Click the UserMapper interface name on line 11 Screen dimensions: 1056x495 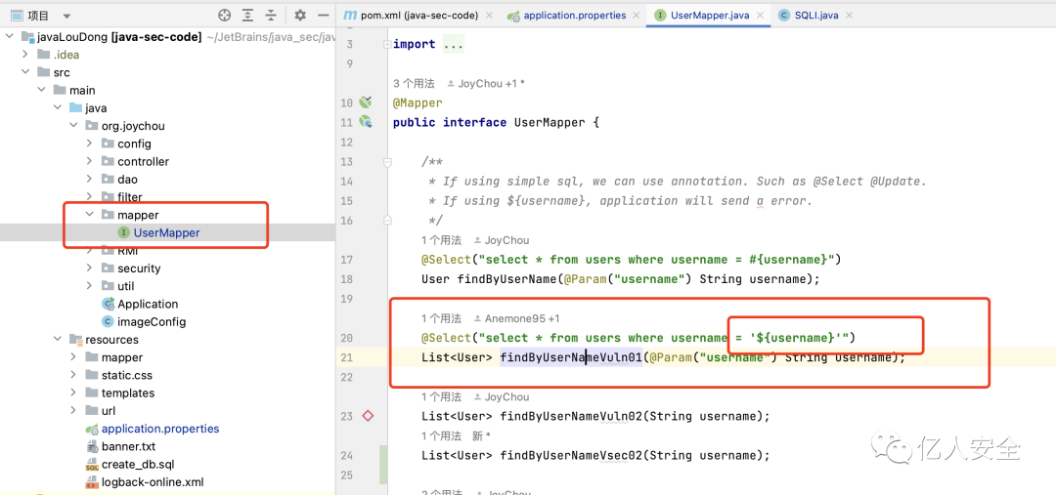pyautogui.click(x=549, y=122)
